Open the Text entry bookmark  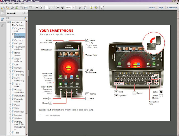tap(19, 75)
